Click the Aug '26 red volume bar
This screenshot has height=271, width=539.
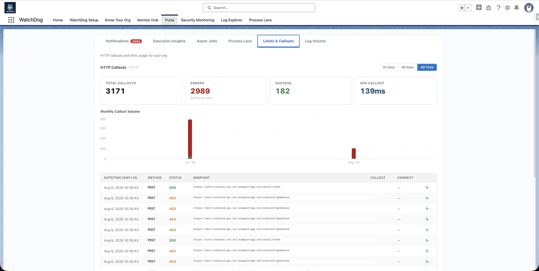pos(354,153)
